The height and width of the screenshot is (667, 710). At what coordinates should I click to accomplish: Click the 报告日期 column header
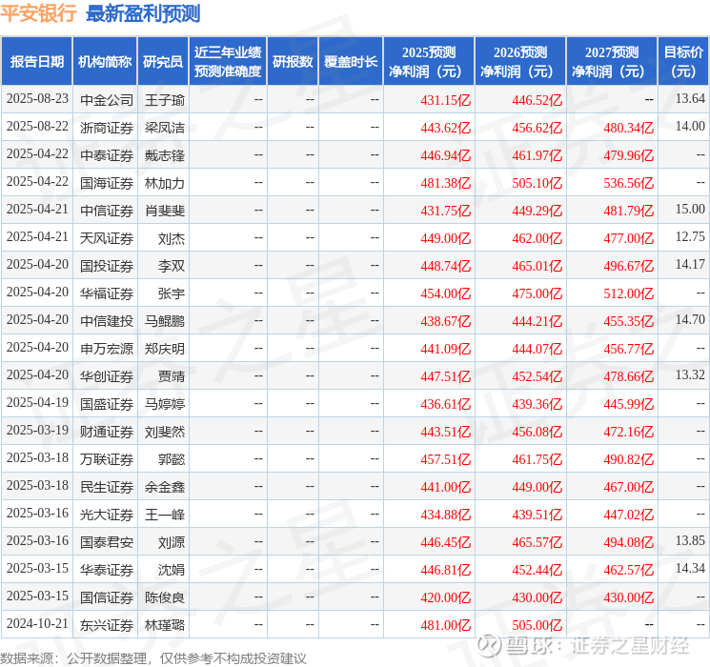click(x=36, y=62)
